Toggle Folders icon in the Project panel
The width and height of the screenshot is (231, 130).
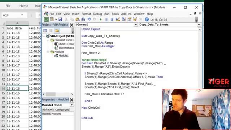(x=57, y=30)
